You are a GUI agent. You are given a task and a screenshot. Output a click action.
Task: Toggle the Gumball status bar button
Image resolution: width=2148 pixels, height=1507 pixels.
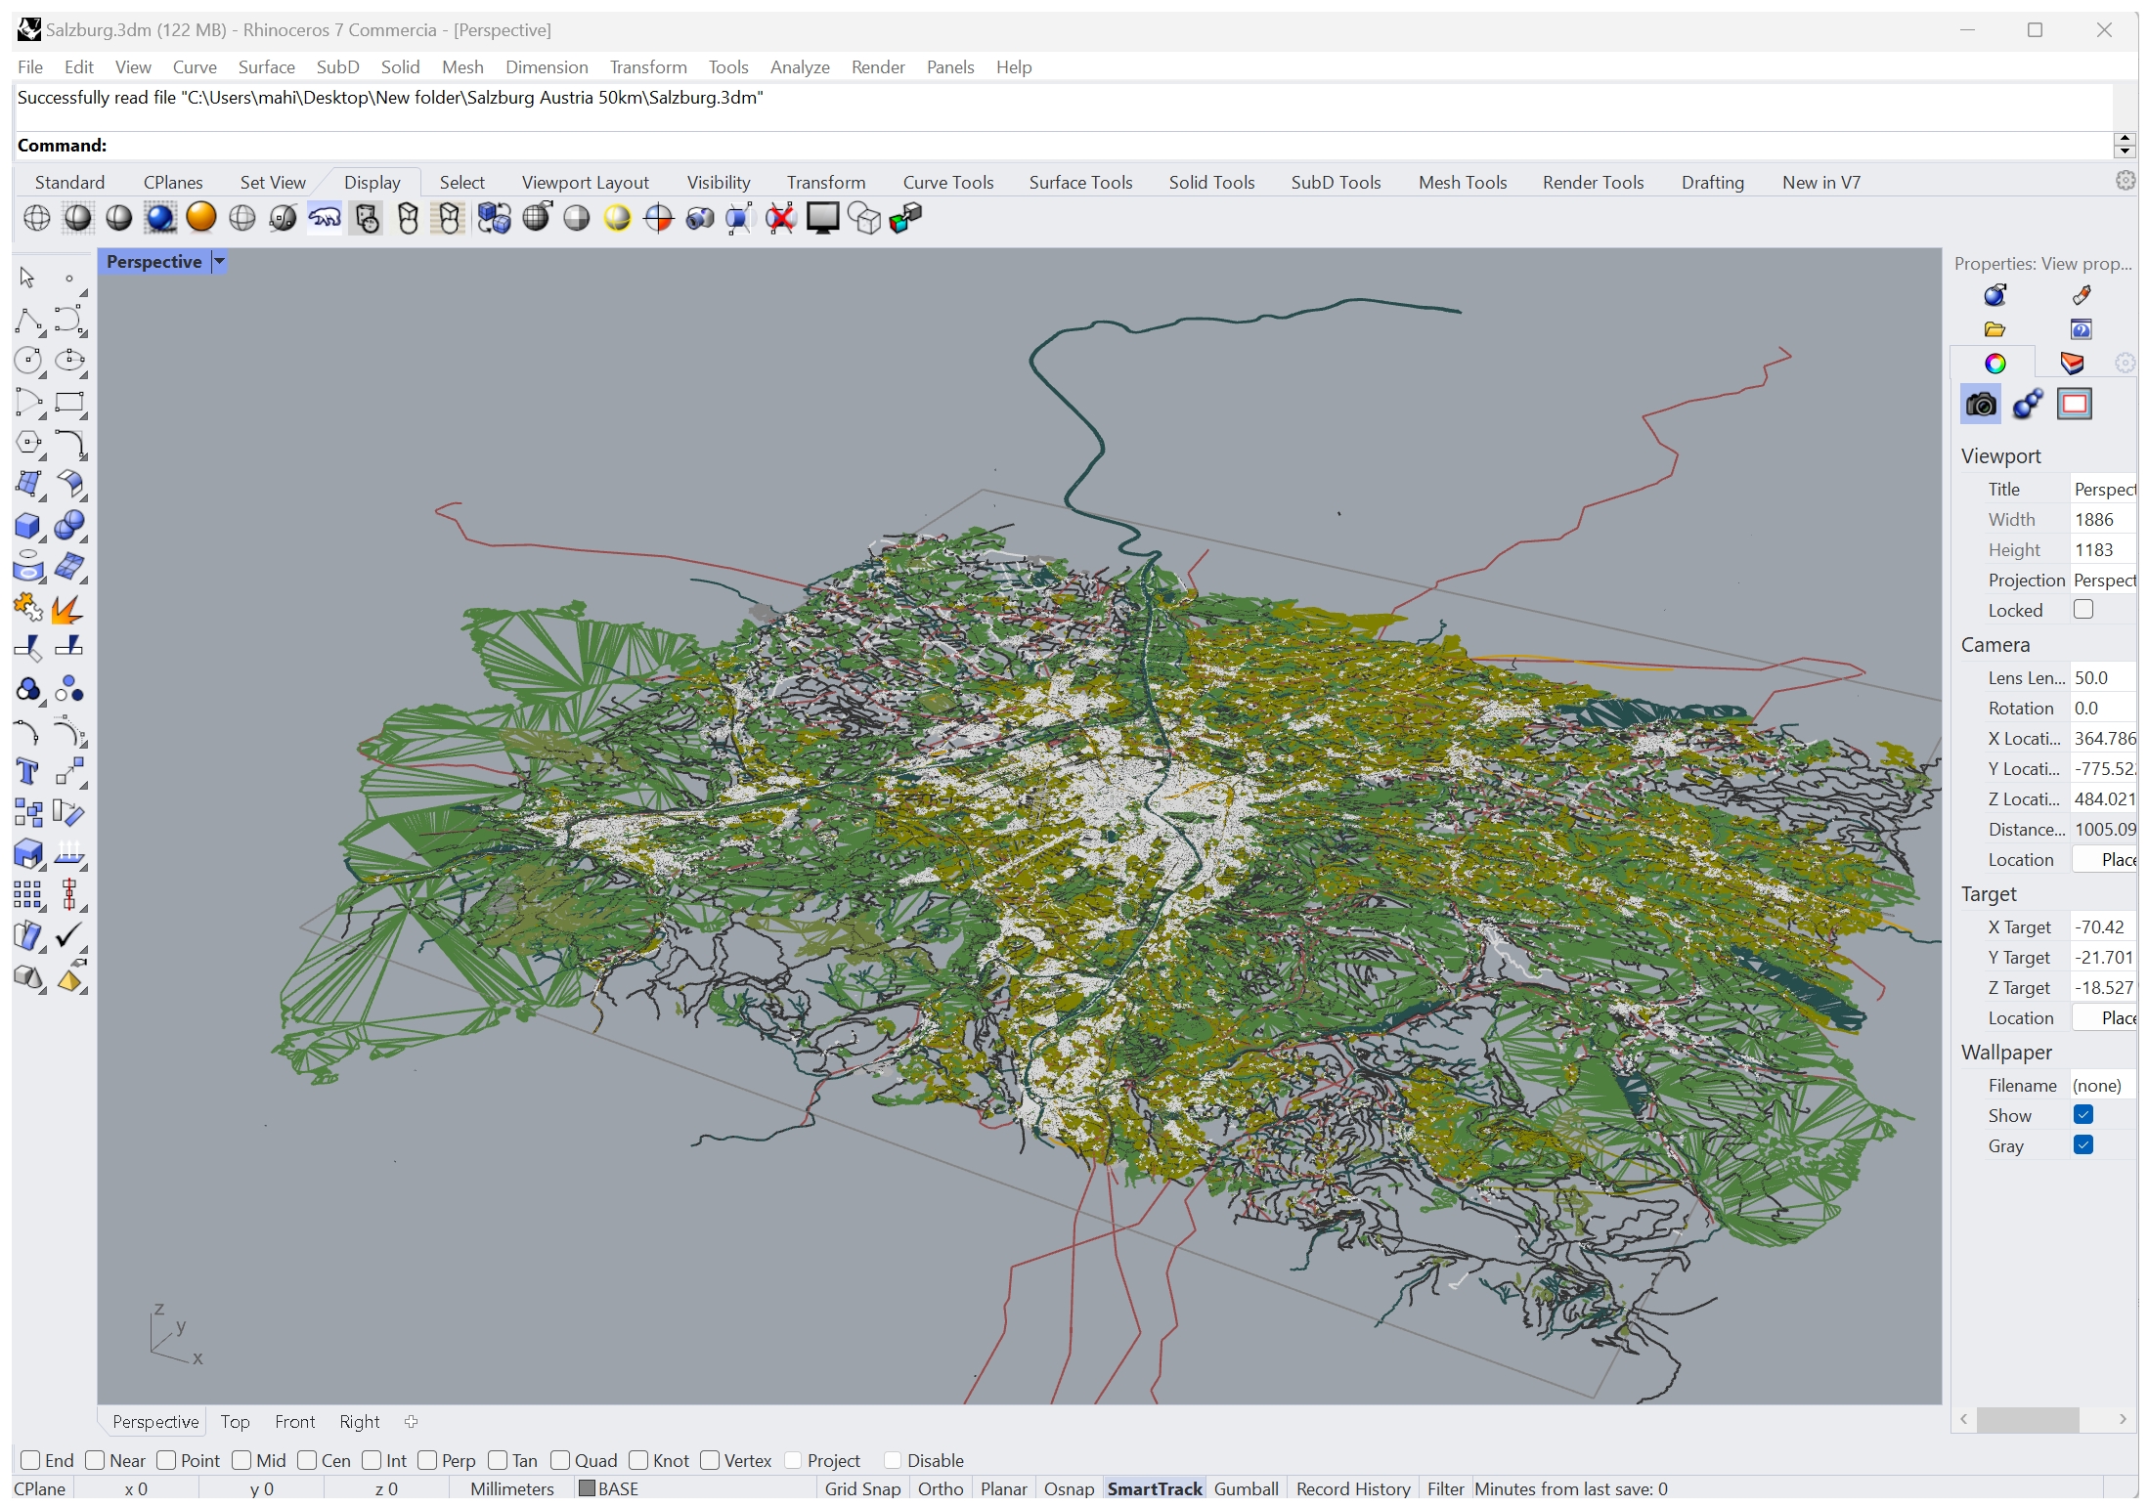[x=1246, y=1488]
